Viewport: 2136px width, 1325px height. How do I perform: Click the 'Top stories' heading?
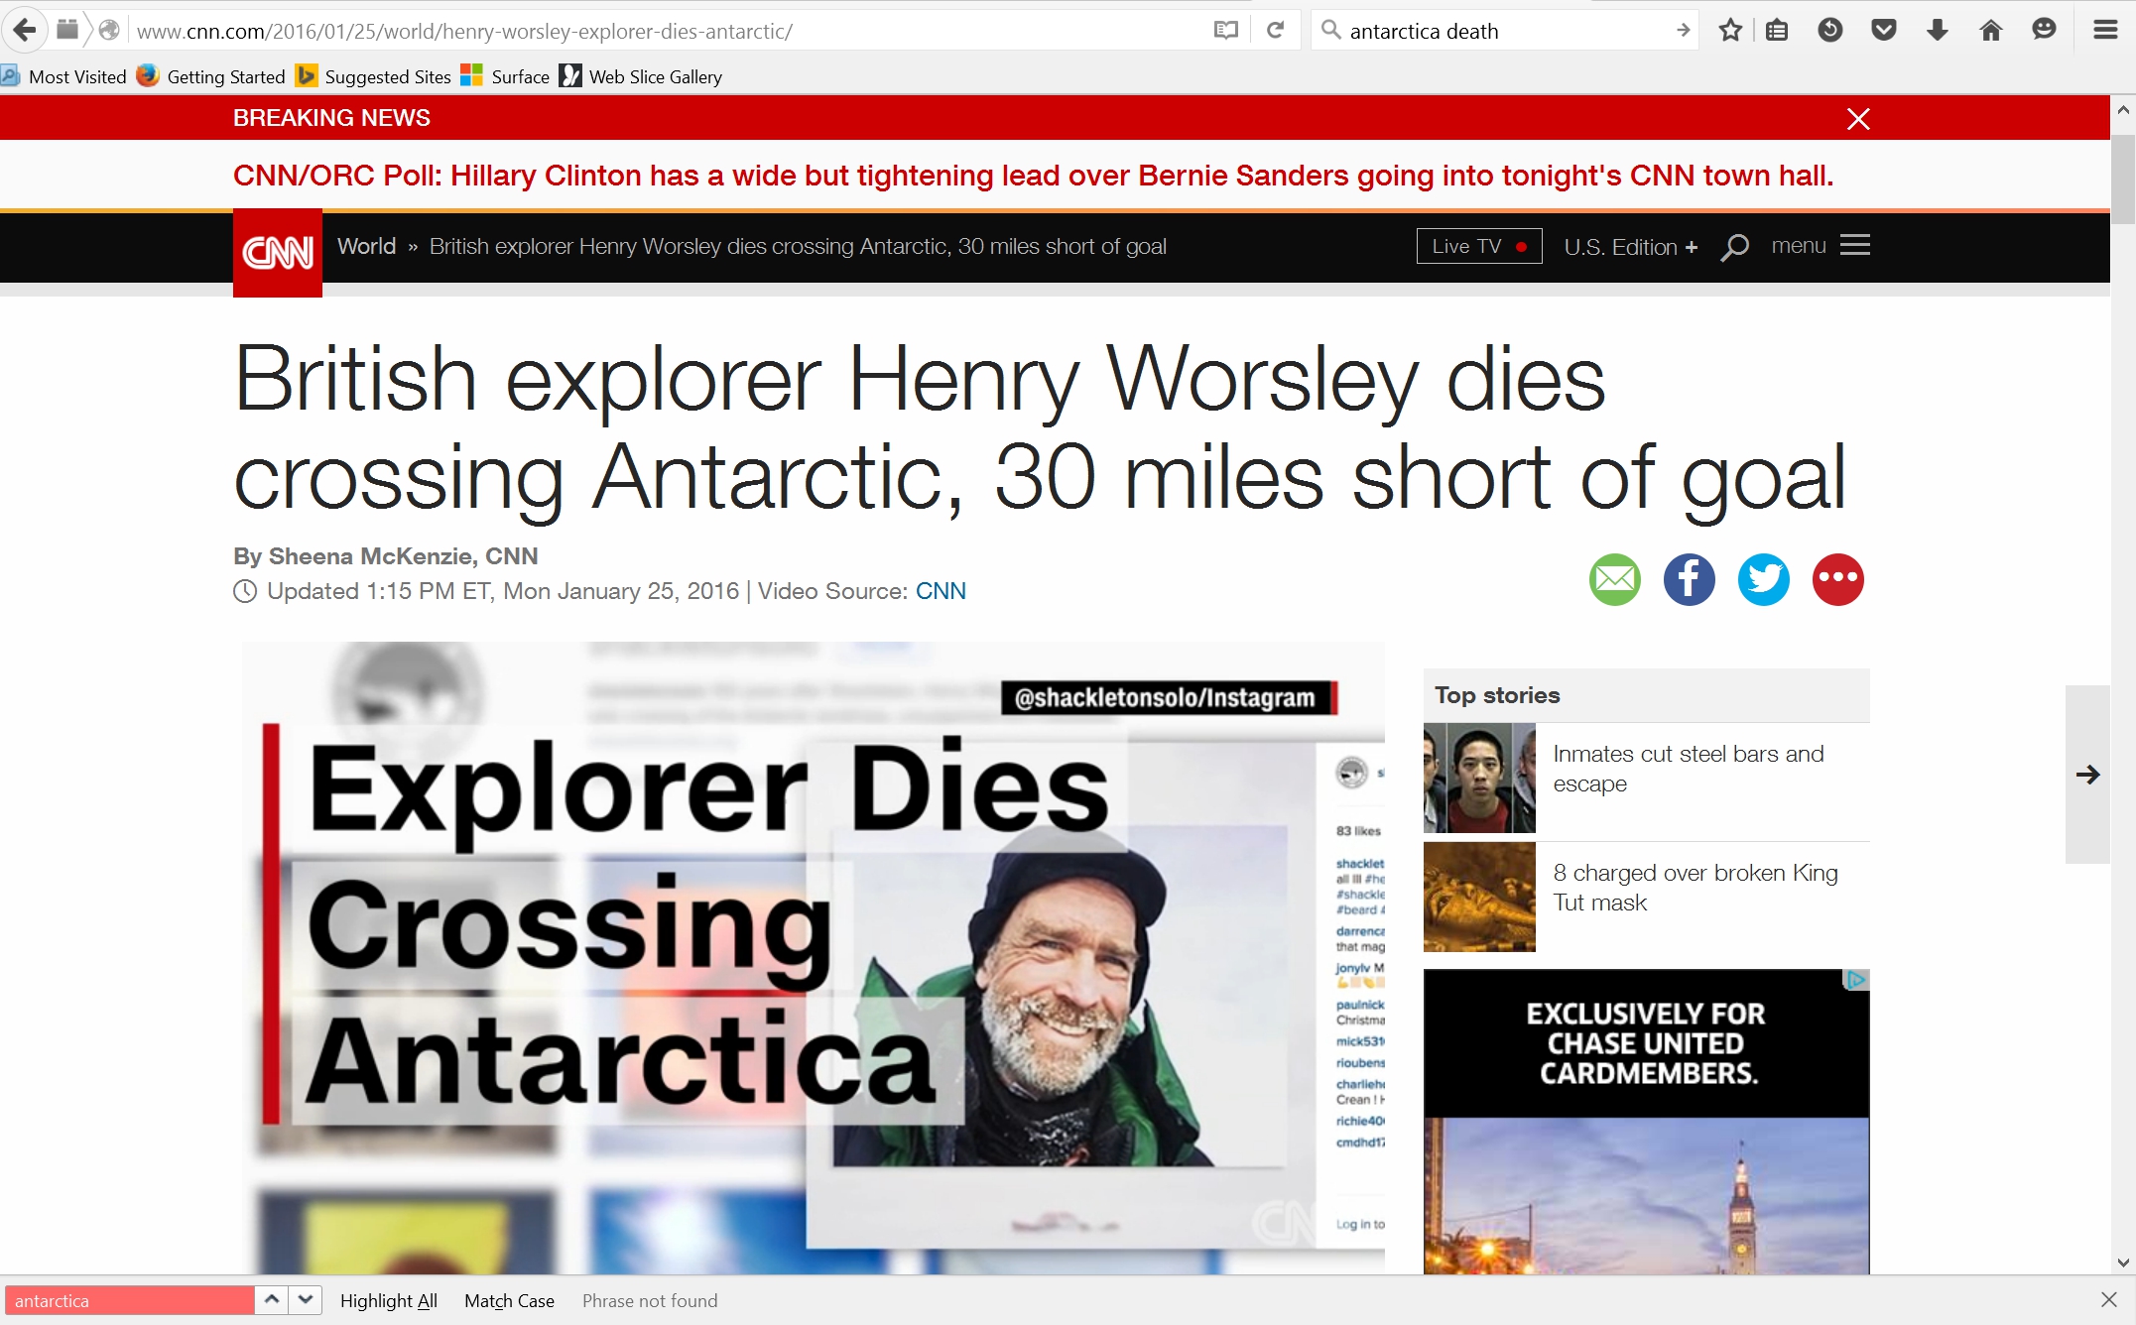click(1497, 695)
